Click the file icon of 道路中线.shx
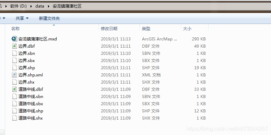This screenshot has width=271, height=135. coord(14,118)
